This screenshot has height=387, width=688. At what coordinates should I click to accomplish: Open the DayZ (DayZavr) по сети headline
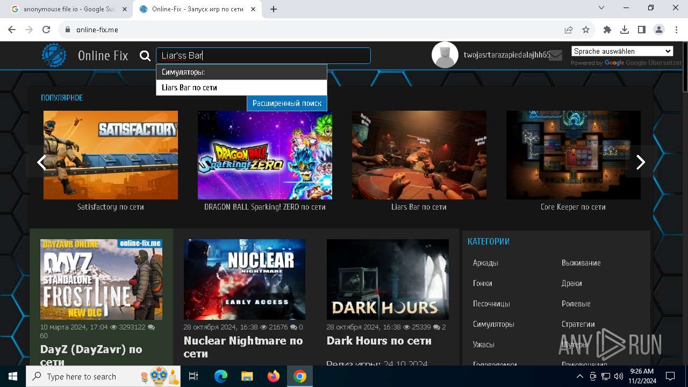(x=91, y=355)
